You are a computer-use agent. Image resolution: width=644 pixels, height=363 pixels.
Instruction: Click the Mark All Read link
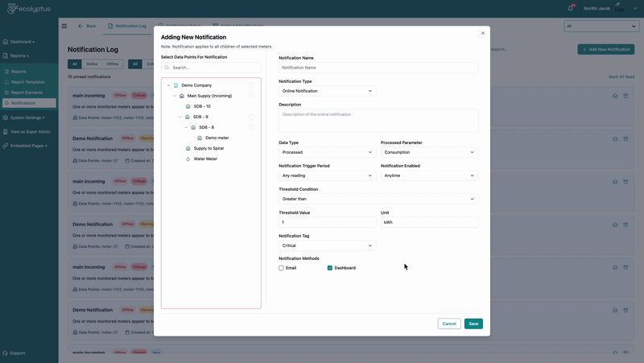(x=621, y=76)
